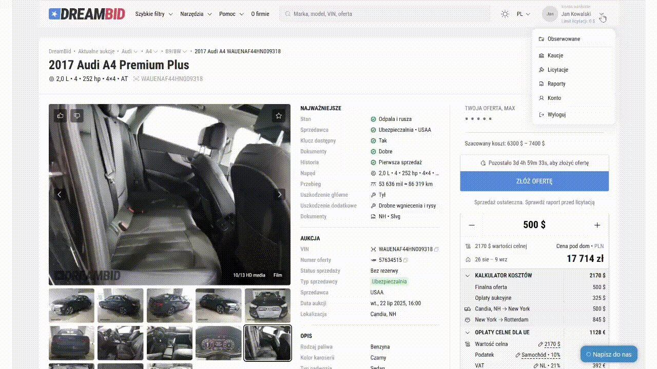The image size is (657, 369).
Task: Click the 17 714 zł price
Action: (x=585, y=259)
